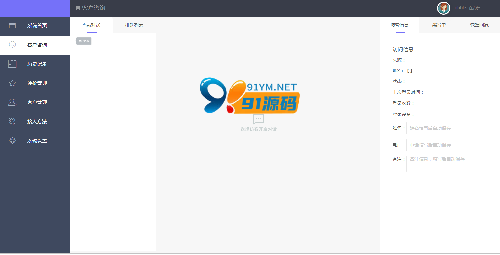This screenshot has height=255, width=500.
Task: Select the 客户咨询 sidebar item
Action: (35, 45)
